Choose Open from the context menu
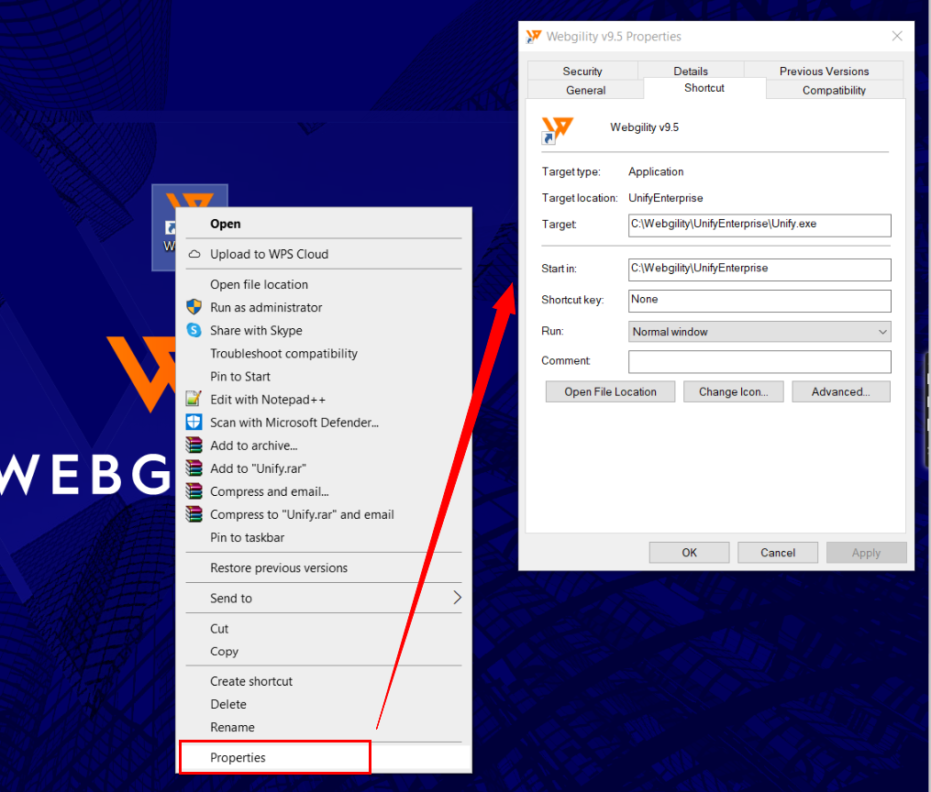 [324, 224]
